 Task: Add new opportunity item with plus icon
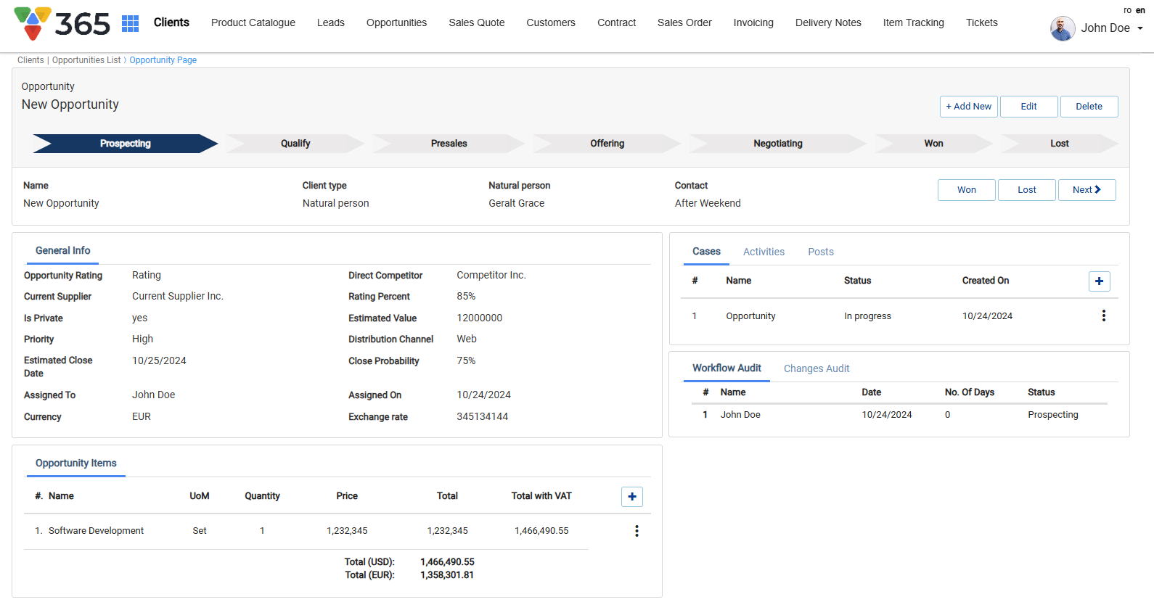click(x=631, y=497)
